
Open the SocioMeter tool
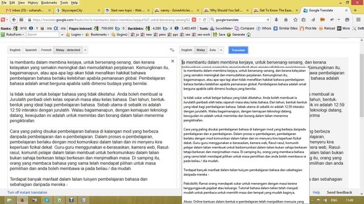pyautogui.click(x=221, y=28)
